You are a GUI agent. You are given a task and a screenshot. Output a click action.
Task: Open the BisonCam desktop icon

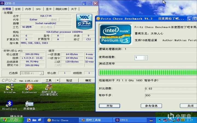(10, 89)
